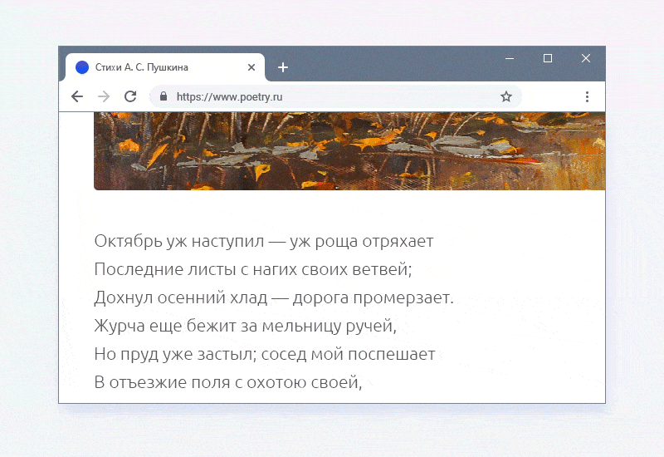This screenshot has width=664, height=457.
Task: Click the forward navigation arrow
Action: click(104, 96)
